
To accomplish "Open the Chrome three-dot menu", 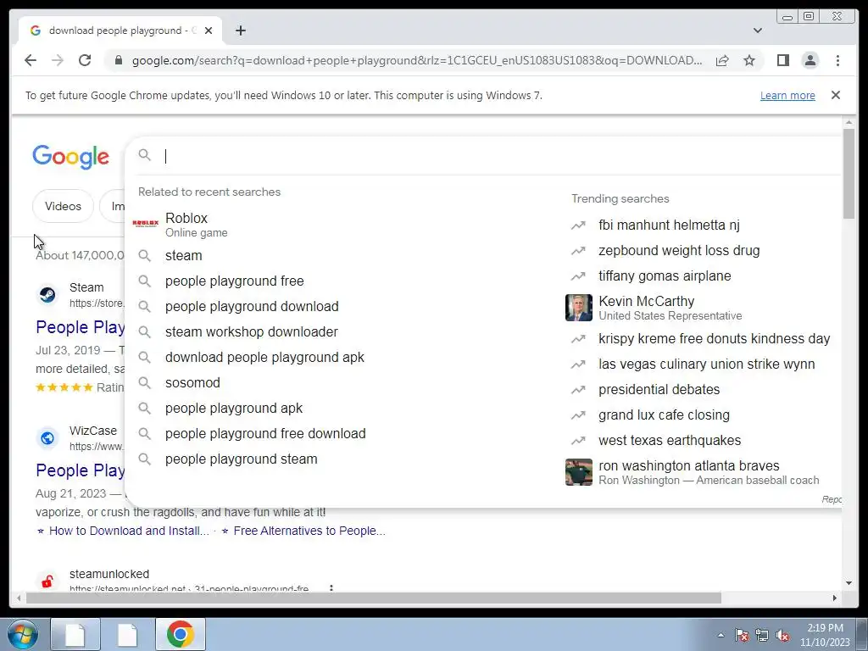I will [x=837, y=60].
